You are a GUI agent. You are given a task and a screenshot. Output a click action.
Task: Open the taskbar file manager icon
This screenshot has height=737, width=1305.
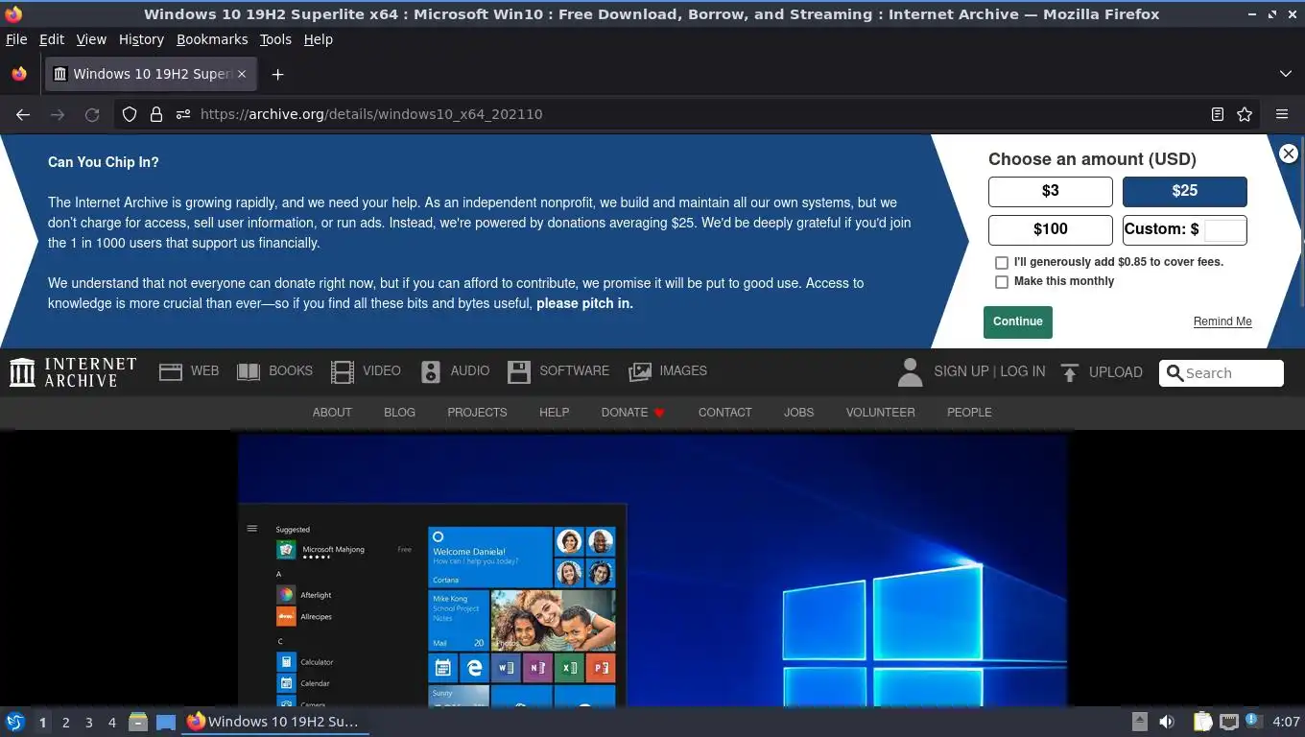(x=138, y=722)
